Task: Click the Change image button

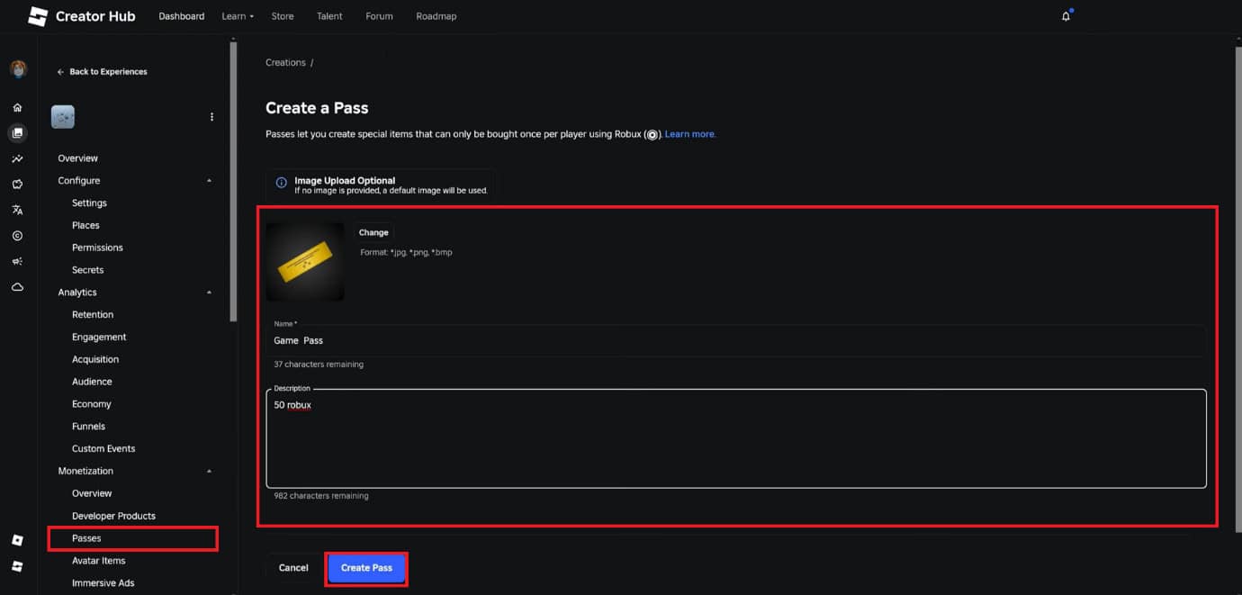Action: [373, 232]
